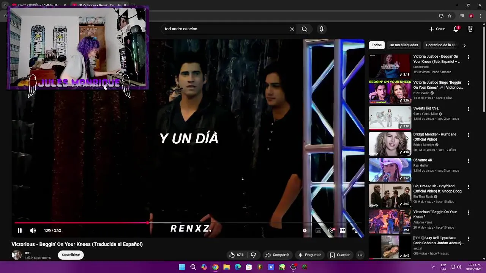Click the Compartir share button
This screenshot has height=273, width=486.
pos(277,255)
